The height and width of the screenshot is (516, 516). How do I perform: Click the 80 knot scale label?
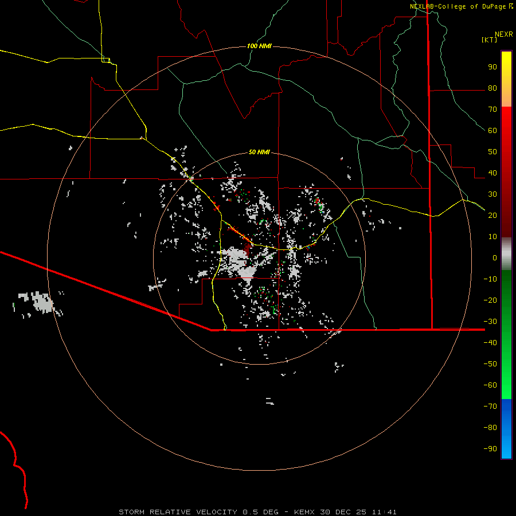(x=492, y=88)
